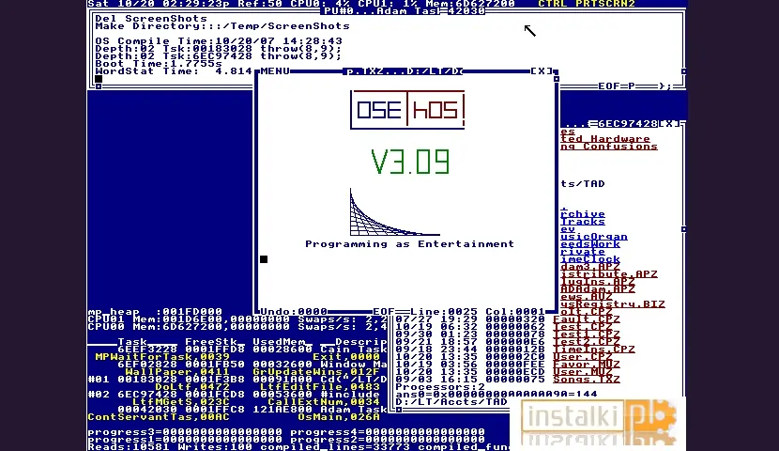
Task: Click the horizontal scroll marker of Adam Task window
Action: 99,86
